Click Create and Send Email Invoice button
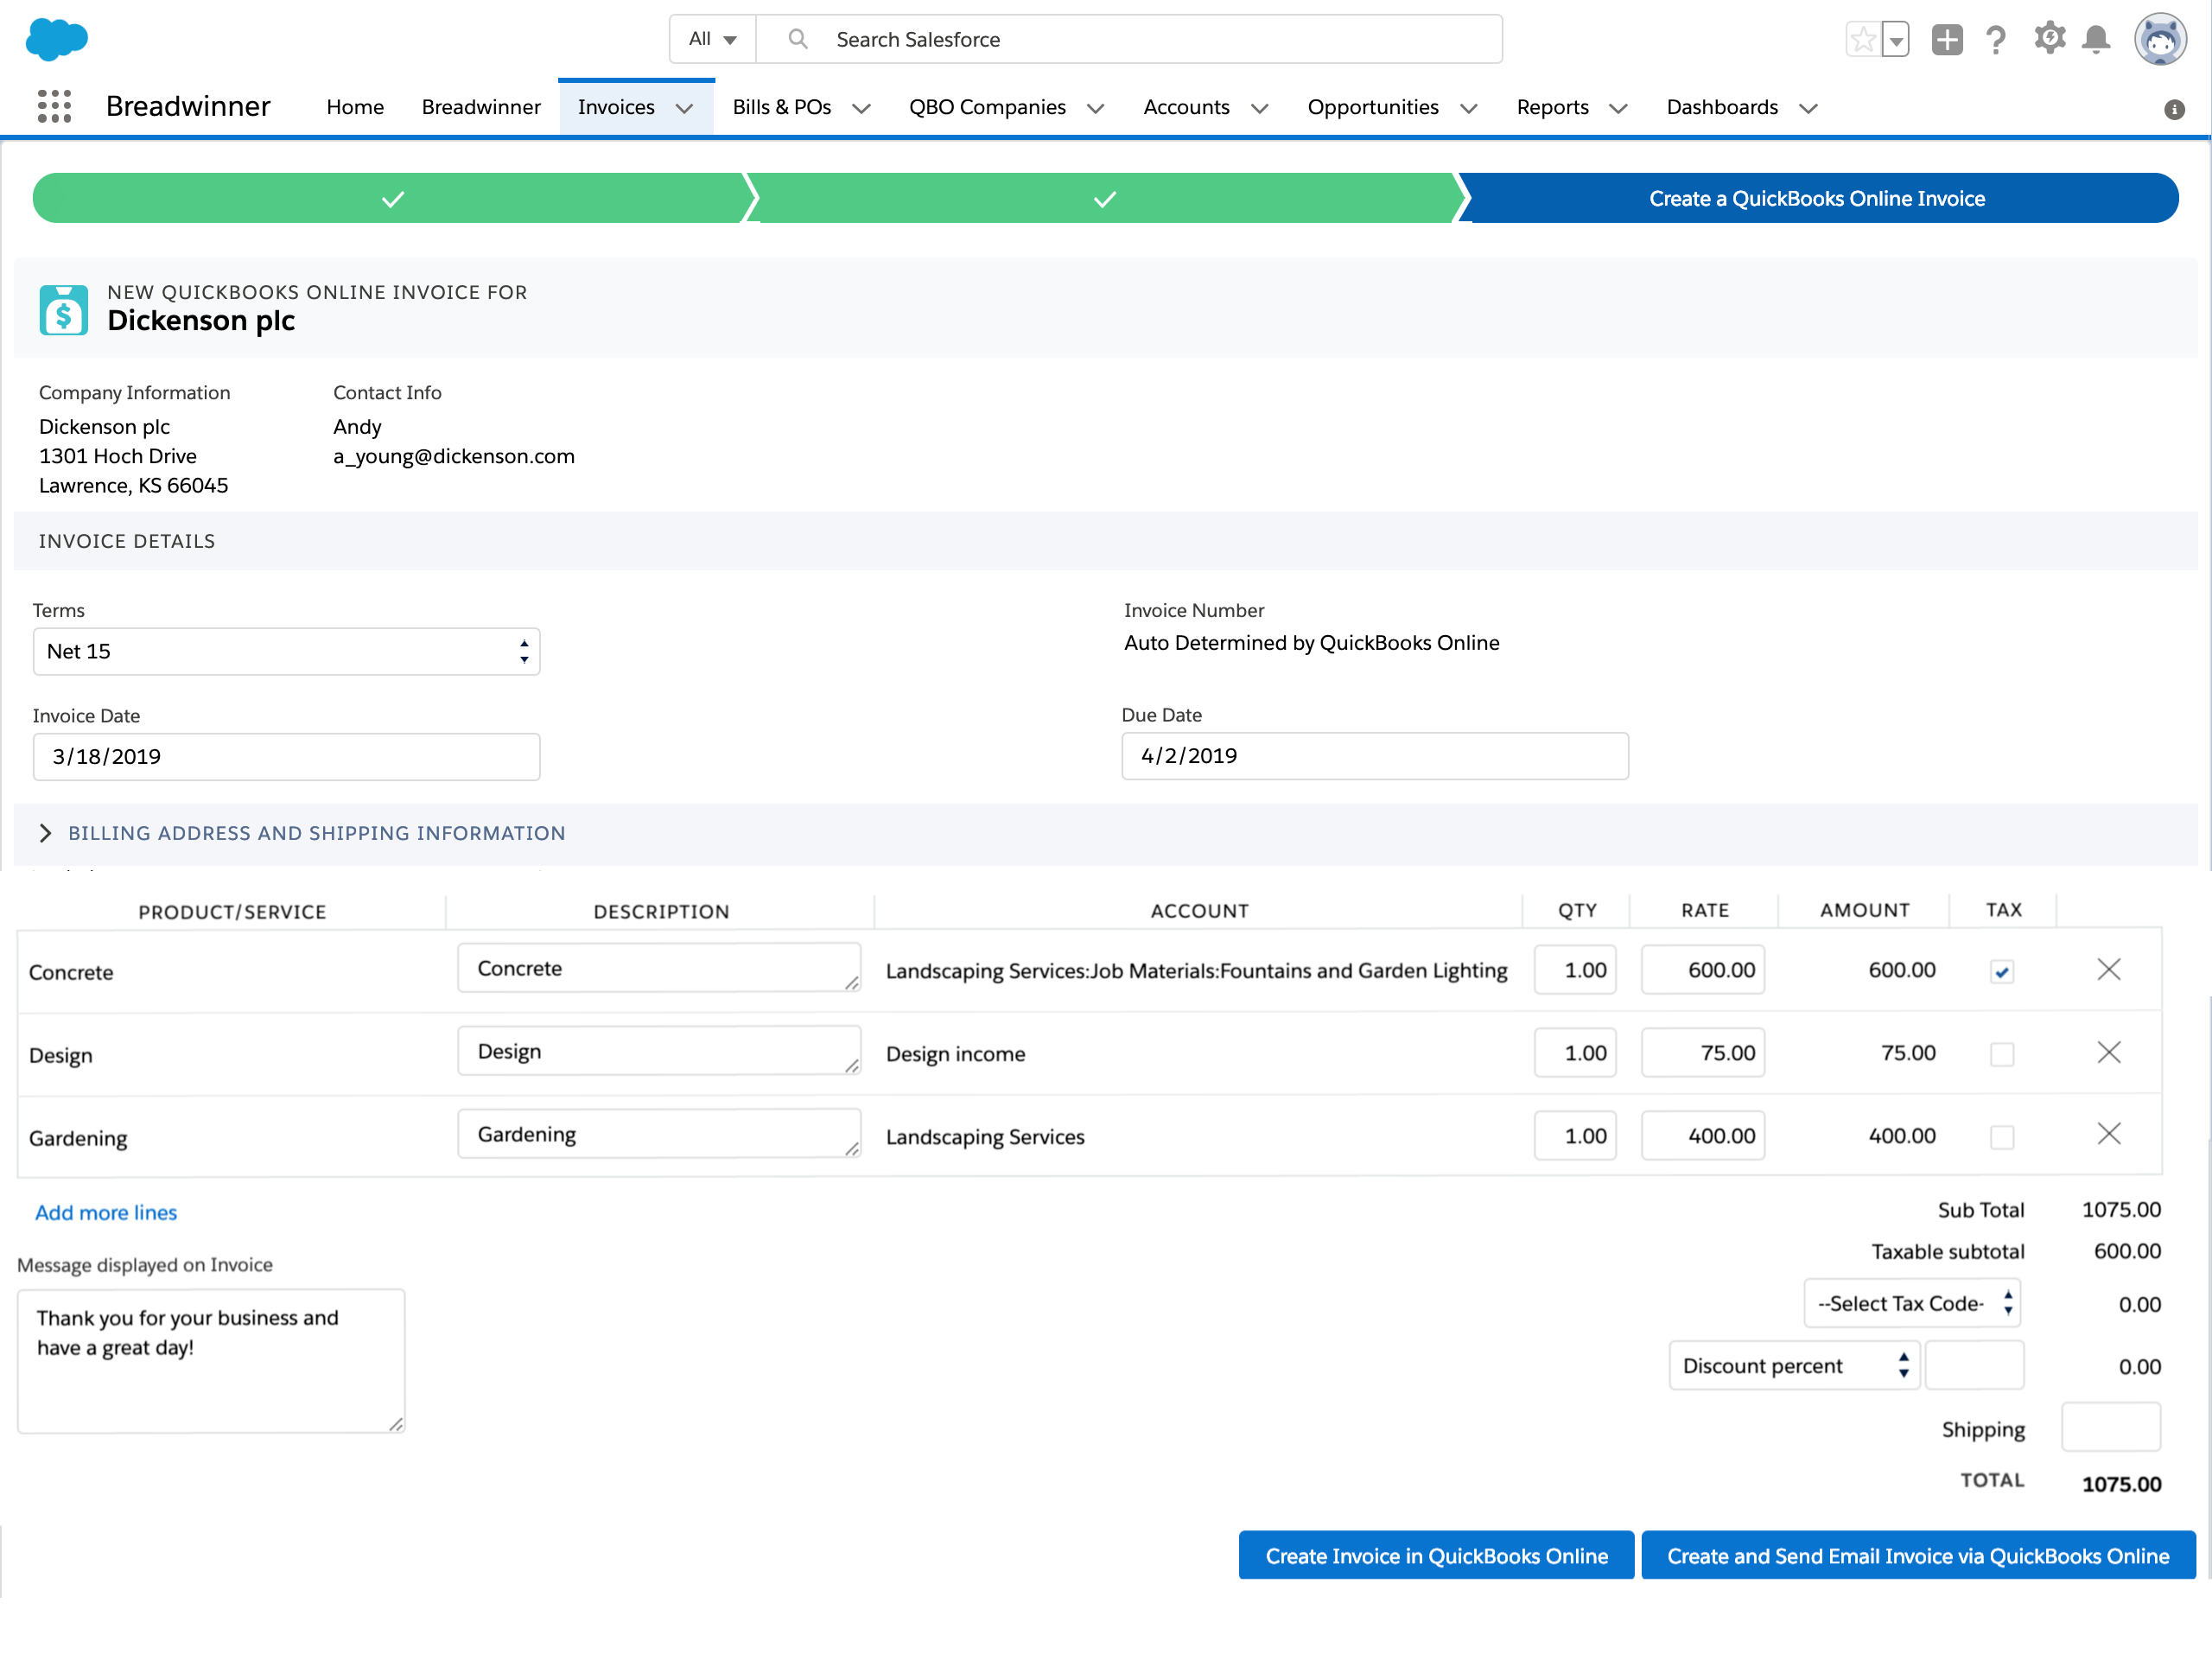The width and height of the screenshot is (2212, 1660). [x=1918, y=1555]
